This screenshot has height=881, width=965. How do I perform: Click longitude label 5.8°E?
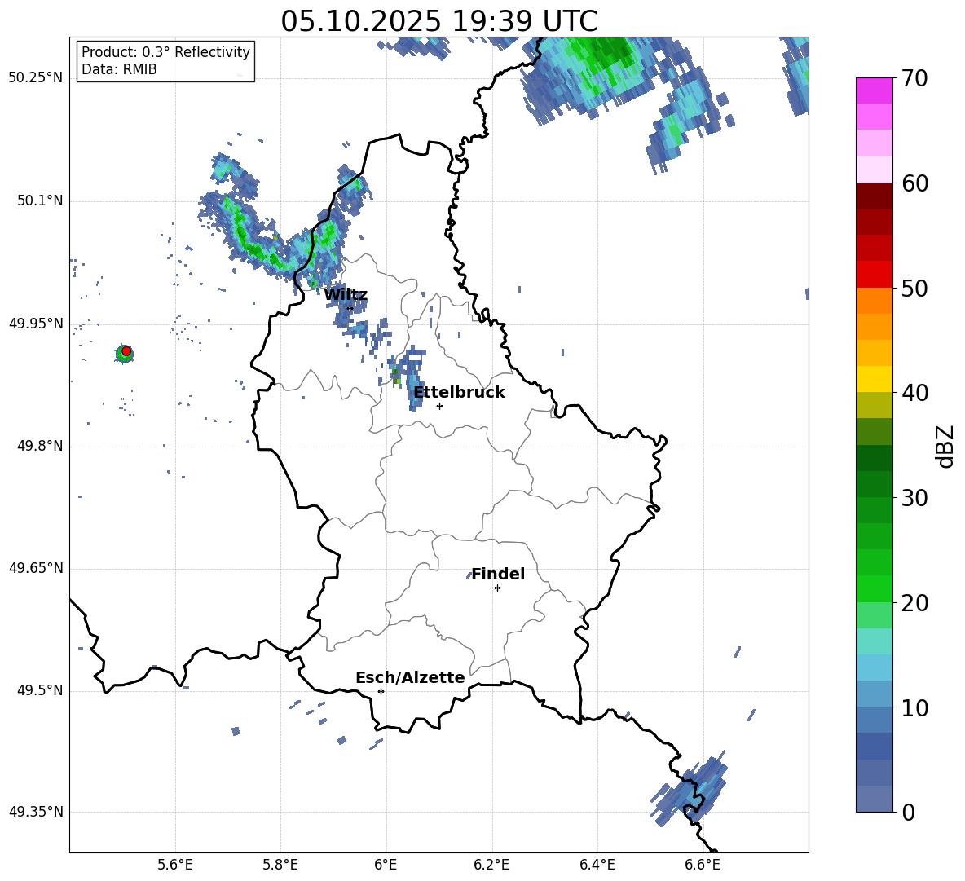[280, 865]
